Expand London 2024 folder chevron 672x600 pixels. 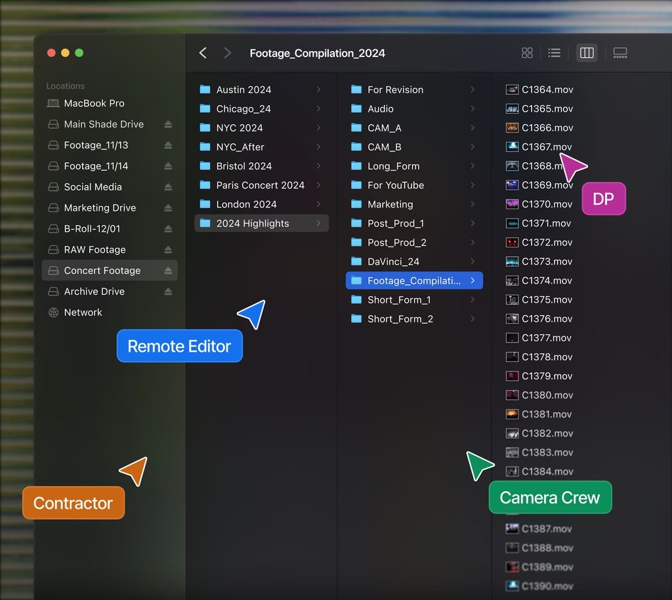(x=318, y=204)
